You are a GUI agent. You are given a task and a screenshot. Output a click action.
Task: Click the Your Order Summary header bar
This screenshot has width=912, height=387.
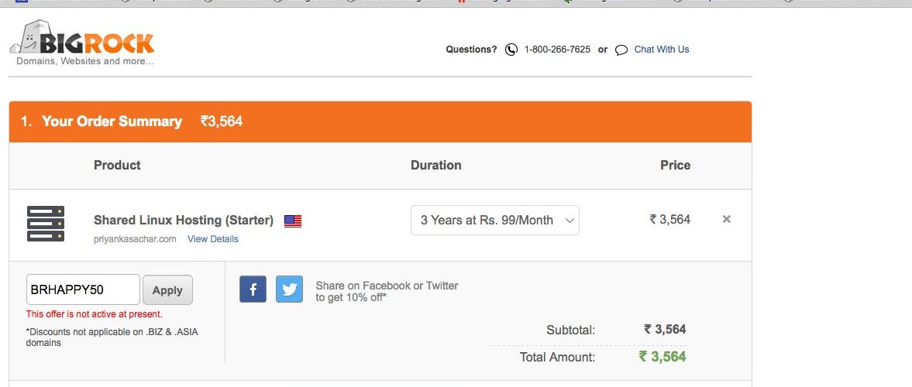[380, 122]
